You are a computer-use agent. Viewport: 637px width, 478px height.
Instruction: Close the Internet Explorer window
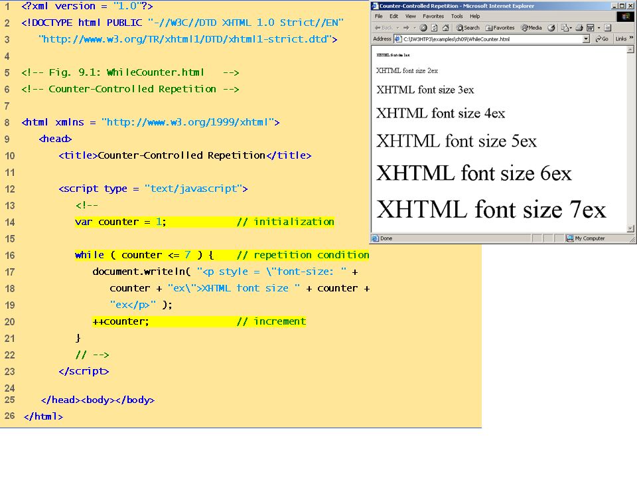point(630,6)
